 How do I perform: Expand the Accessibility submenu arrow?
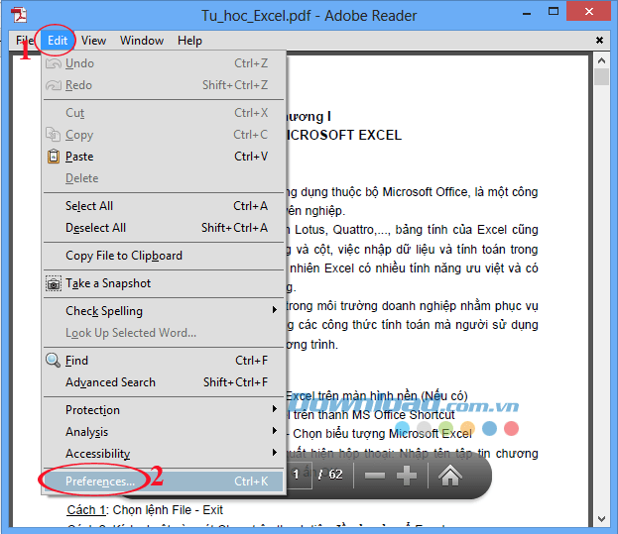click(x=275, y=452)
